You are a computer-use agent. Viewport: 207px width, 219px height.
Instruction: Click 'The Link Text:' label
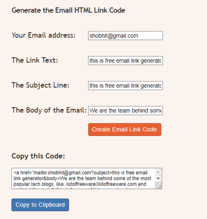coord(35,60)
